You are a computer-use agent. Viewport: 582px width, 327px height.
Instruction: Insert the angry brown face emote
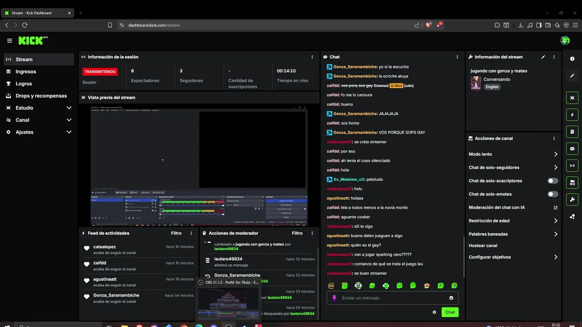coord(331,286)
